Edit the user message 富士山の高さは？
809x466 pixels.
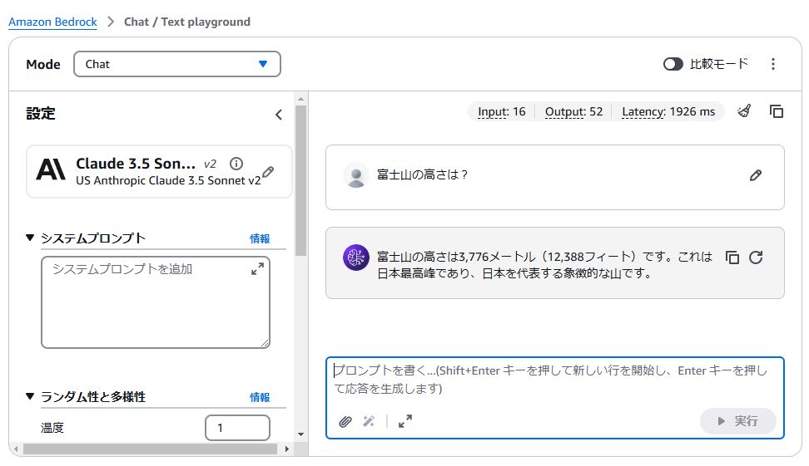(x=756, y=175)
